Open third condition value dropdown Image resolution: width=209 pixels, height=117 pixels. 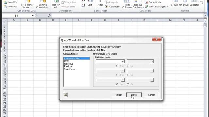tap(152, 80)
